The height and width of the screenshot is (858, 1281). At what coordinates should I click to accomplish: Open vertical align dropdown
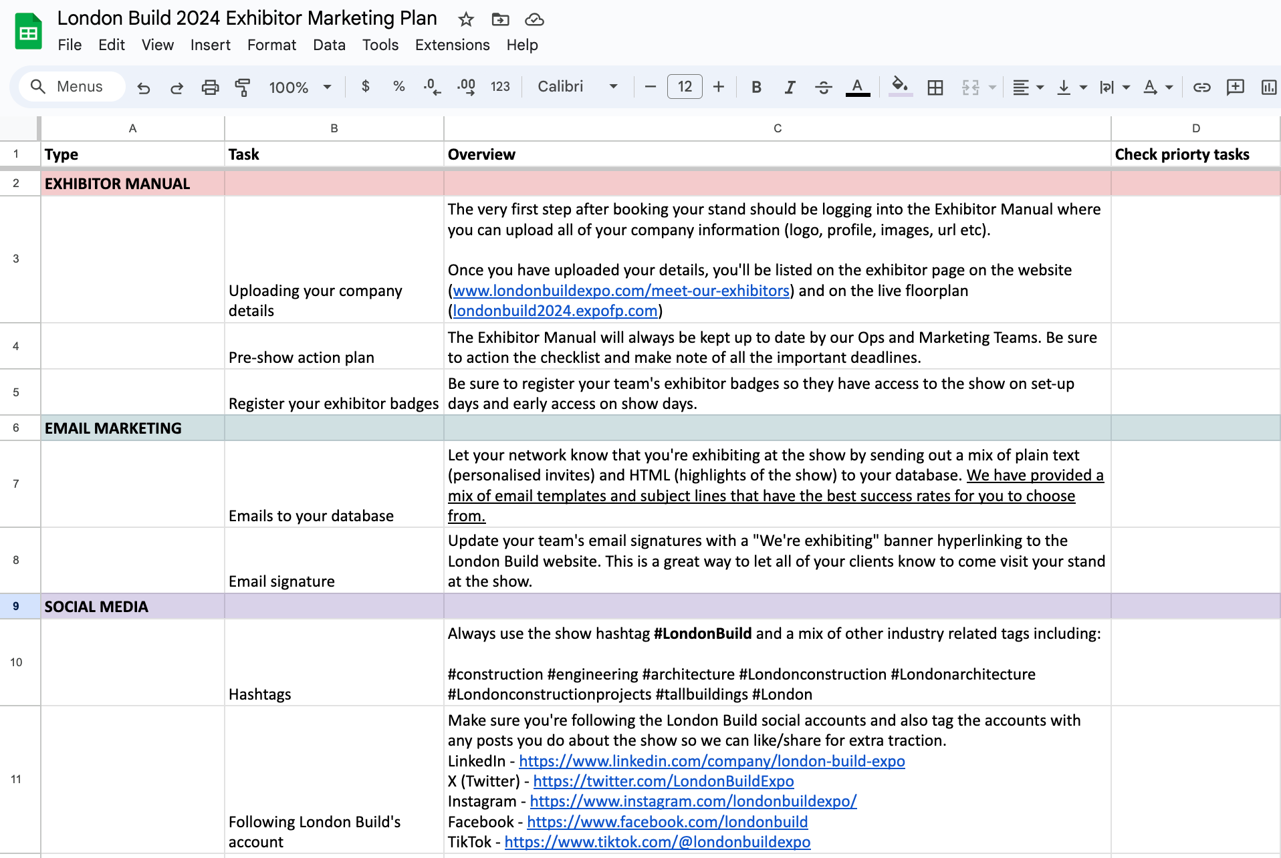tap(1072, 87)
